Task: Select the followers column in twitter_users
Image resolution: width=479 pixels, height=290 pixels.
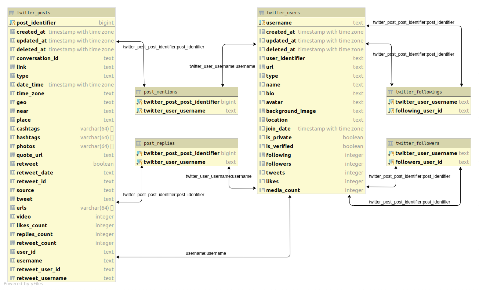Action: point(311,164)
